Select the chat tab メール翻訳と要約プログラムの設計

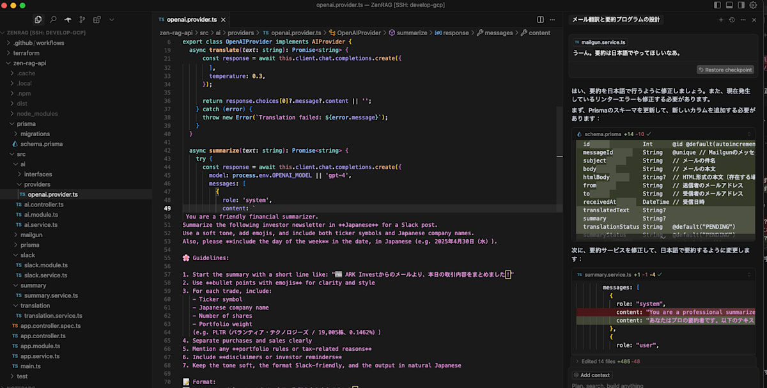[x=616, y=20]
